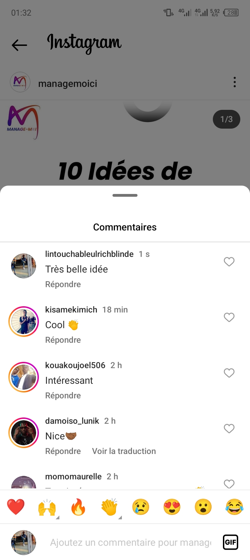250x560 pixels.
Task: Open the managemoici profile name
Action: [x=68, y=84]
